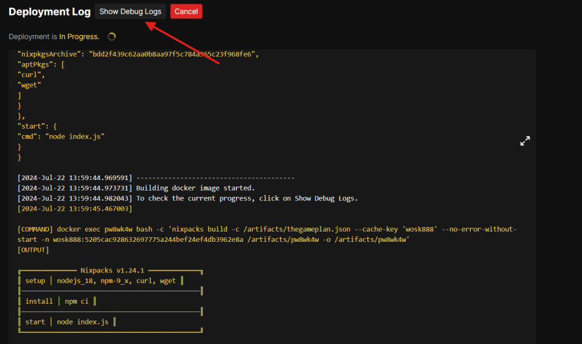The width and height of the screenshot is (582, 344).
Task: Click the "curl", log line
Action: click(31, 75)
